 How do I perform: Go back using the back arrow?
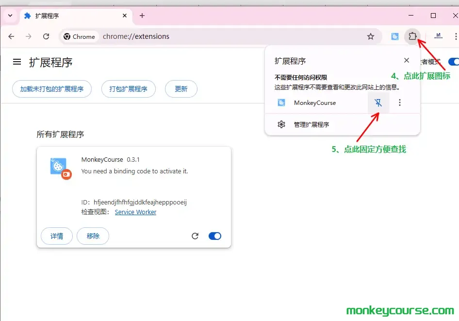pyautogui.click(x=12, y=36)
